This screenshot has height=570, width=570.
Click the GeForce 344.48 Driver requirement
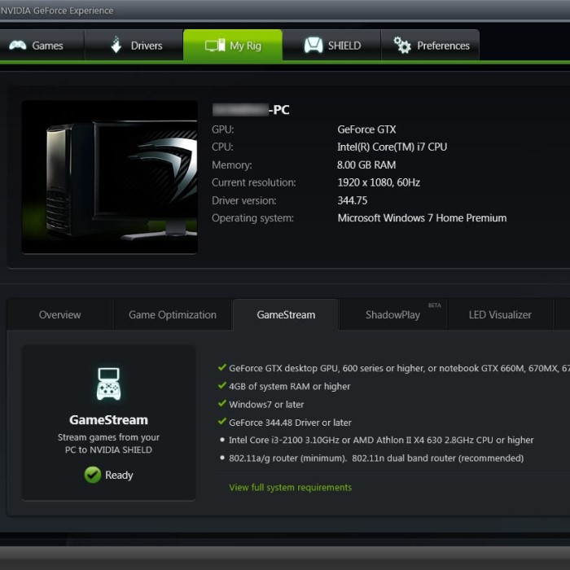tap(290, 423)
